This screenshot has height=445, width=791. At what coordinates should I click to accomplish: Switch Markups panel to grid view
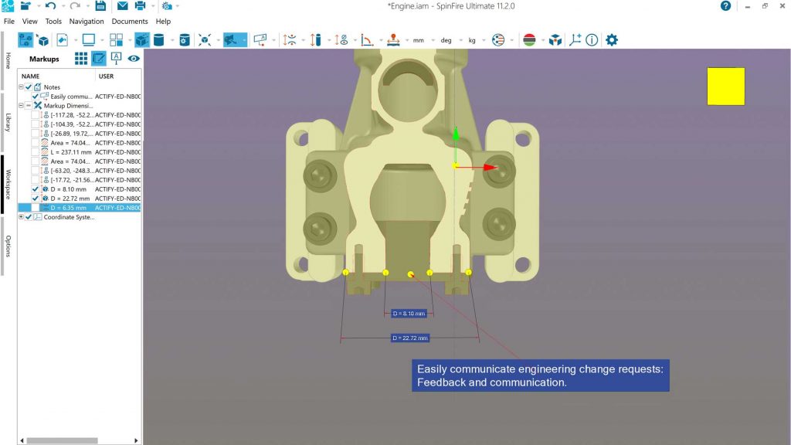pyautogui.click(x=80, y=59)
